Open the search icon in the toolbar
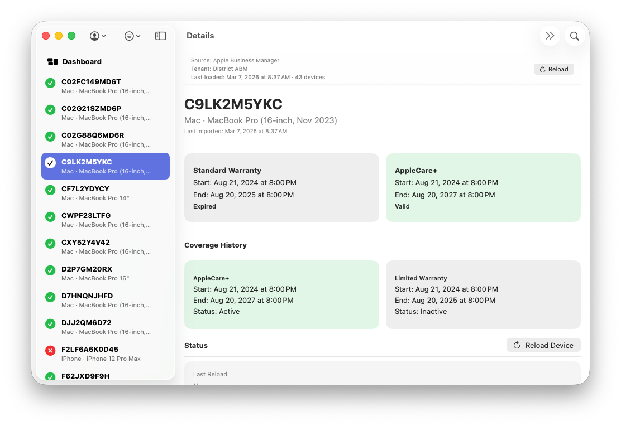The image size is (621, 426). click(574, 36)
